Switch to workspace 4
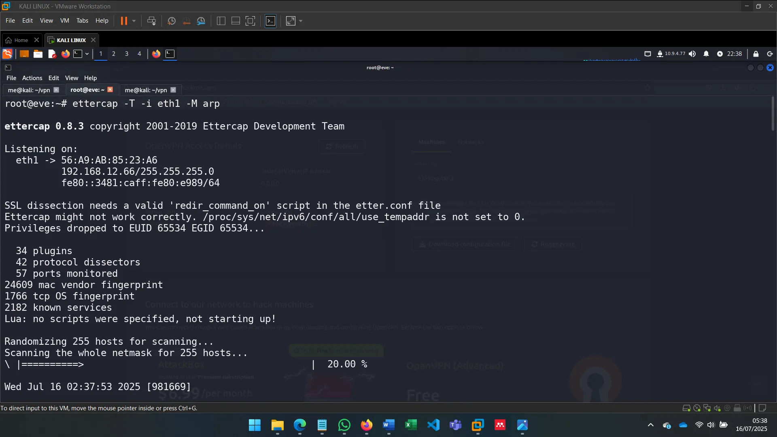Screen dimensions: 777x437 point(140,54)
